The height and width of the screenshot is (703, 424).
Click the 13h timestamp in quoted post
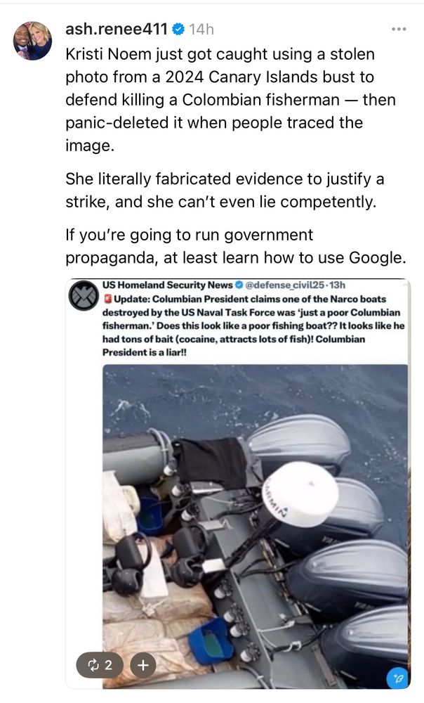coord(337,285)
